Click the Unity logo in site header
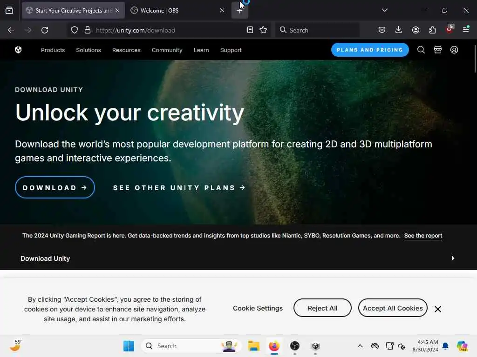Viewport: 477px width, 357px height. [x=18, y=50]
